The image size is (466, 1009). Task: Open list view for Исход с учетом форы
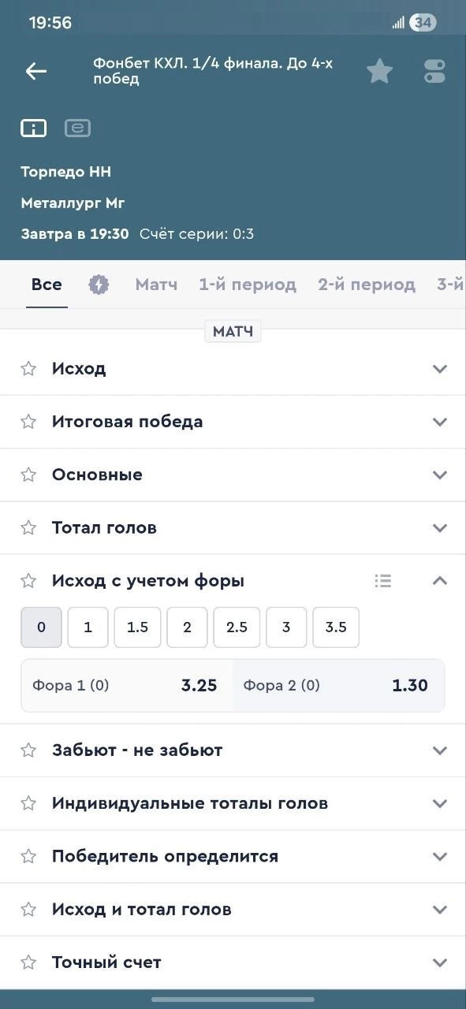(x=383, y=581)
